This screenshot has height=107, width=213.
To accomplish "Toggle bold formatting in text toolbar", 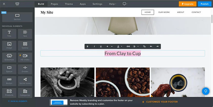I will click(x=87, y=46).
